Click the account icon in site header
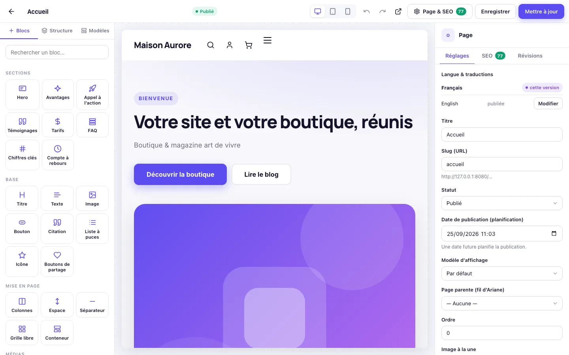 pos(230,45)
